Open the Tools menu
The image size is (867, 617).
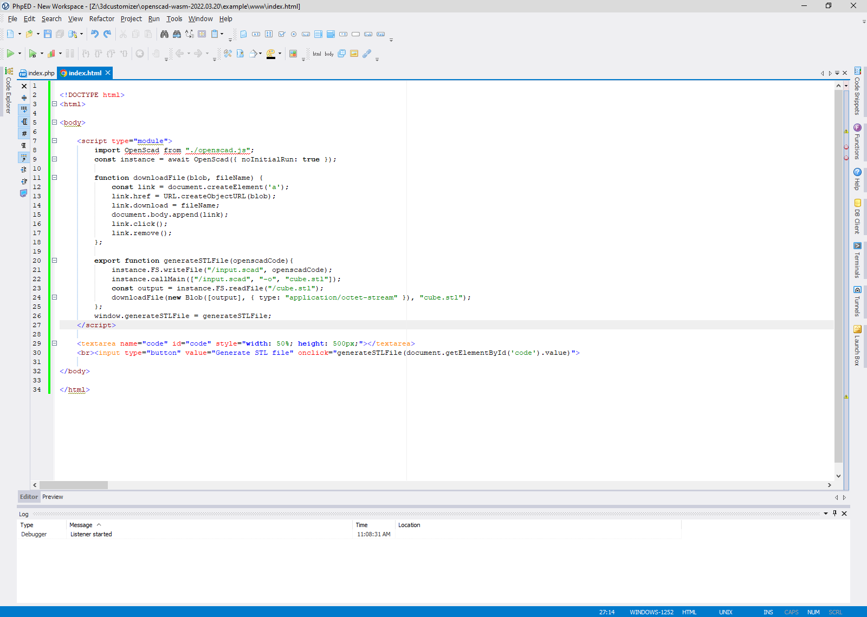174,19
